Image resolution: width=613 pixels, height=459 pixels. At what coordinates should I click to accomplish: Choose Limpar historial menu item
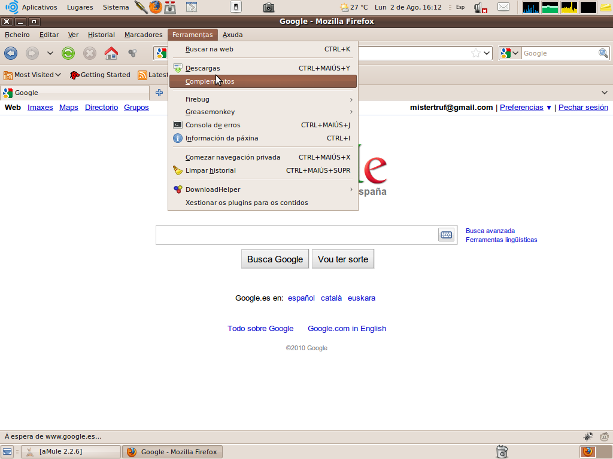pyautogui.click(x=263, y=170)
